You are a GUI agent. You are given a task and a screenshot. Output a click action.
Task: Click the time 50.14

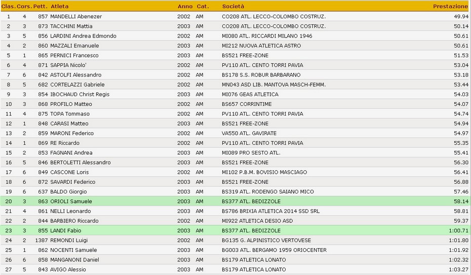[461, 26]
